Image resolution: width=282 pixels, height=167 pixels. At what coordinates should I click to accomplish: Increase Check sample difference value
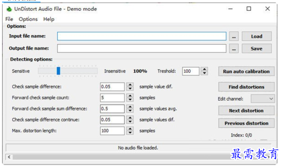coord(130,85)
